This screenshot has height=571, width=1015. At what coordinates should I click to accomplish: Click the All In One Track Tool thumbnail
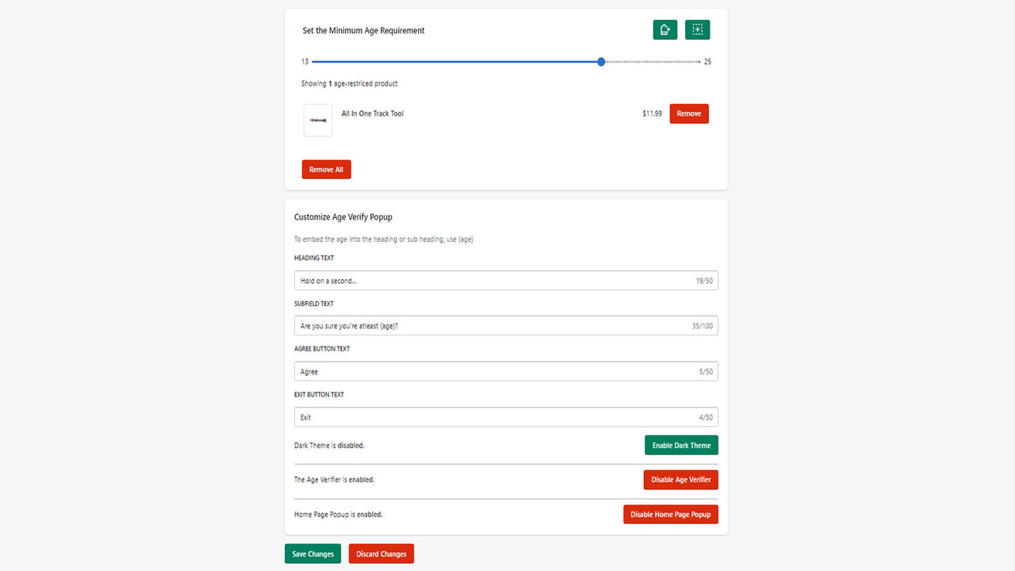pyautogui.click(x=317, y=120)
